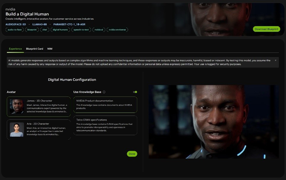Click the chat tag

(x=45, y=30)
